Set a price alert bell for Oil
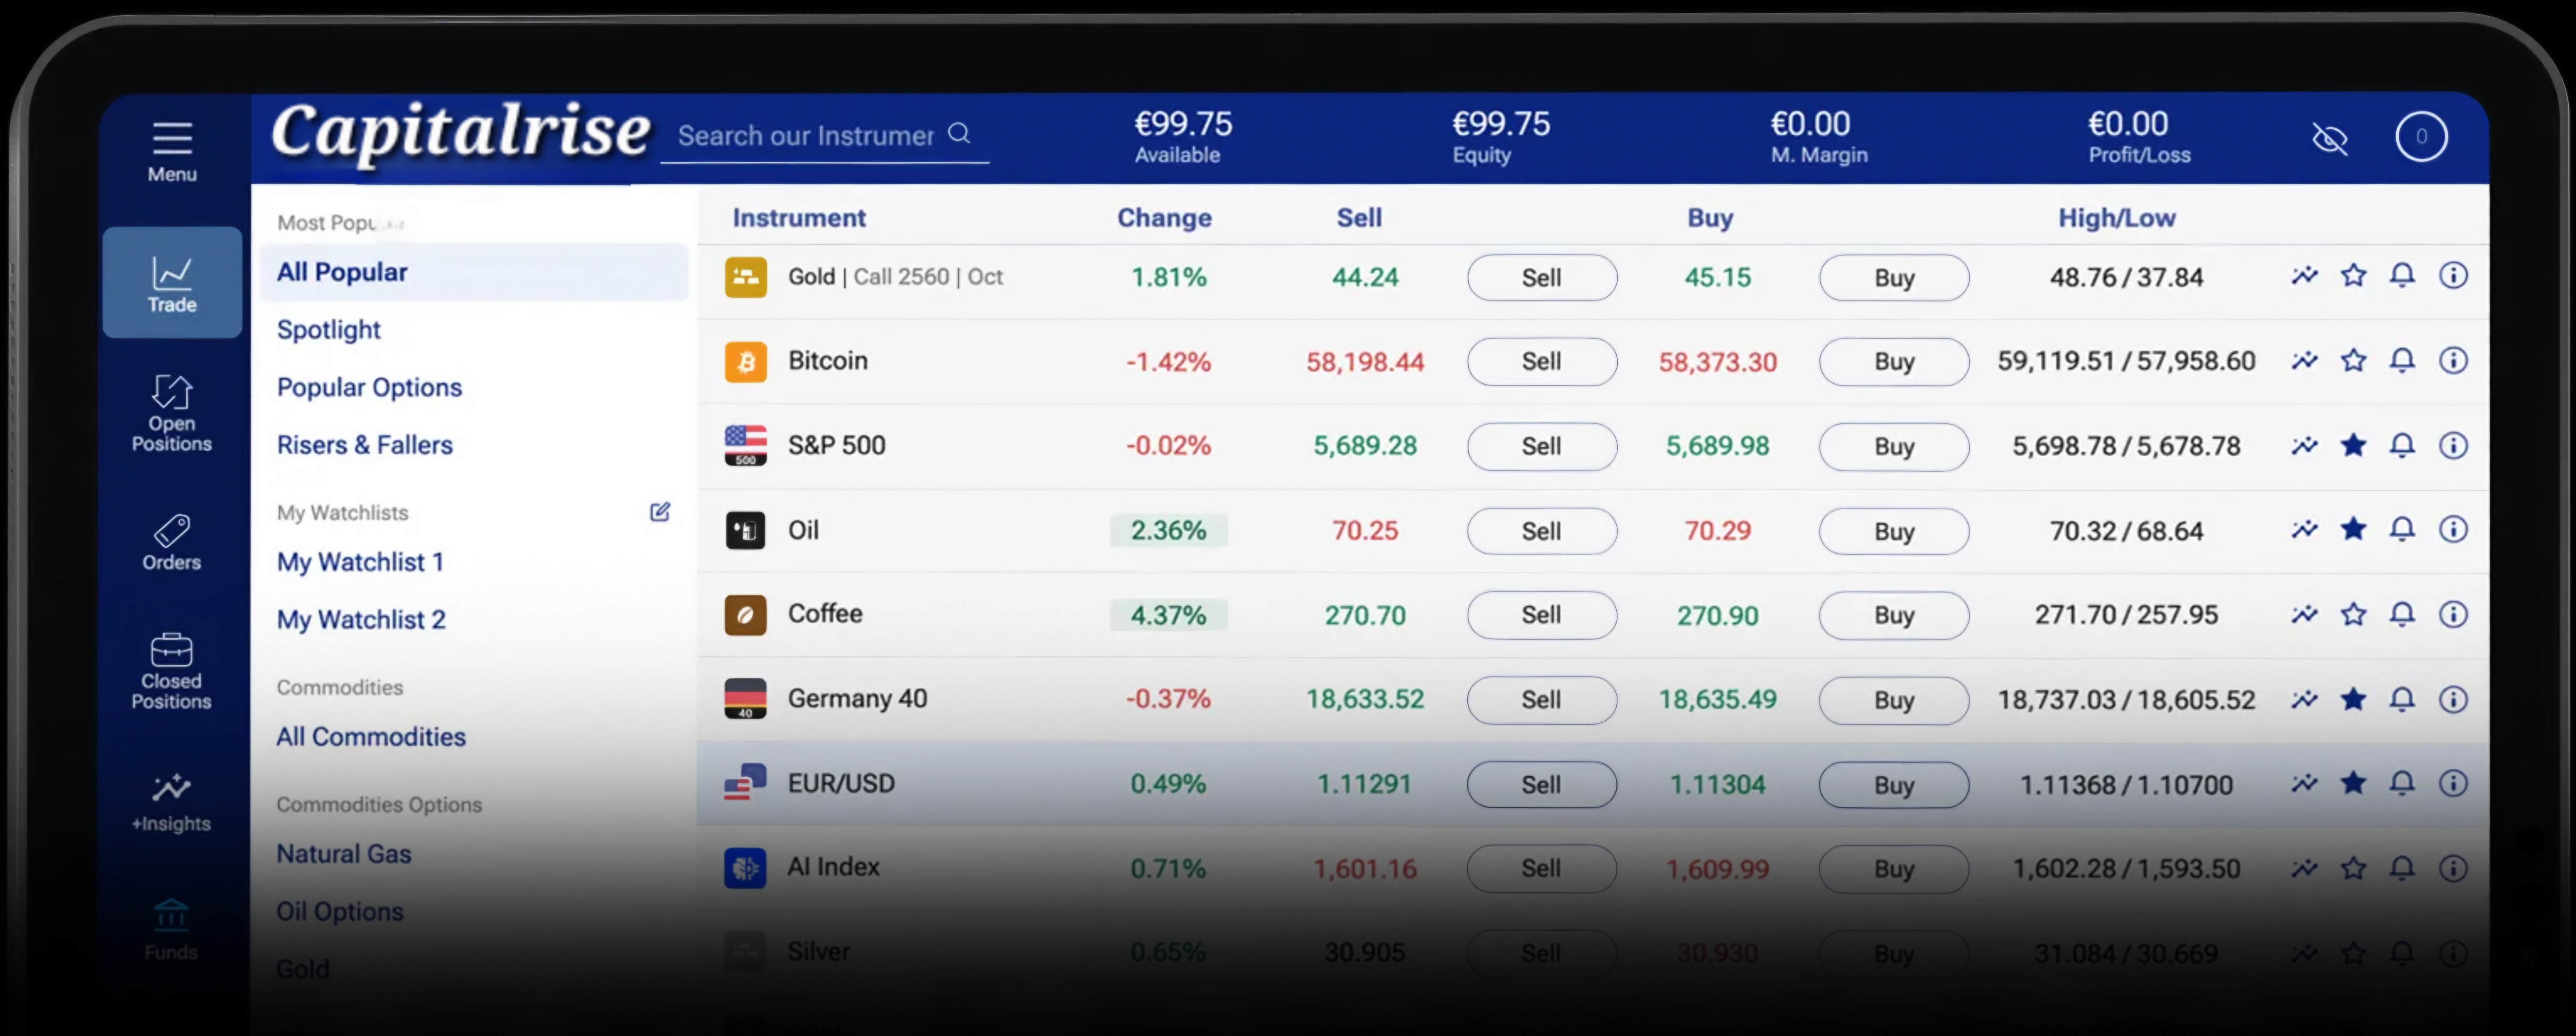 [2402, 529]
